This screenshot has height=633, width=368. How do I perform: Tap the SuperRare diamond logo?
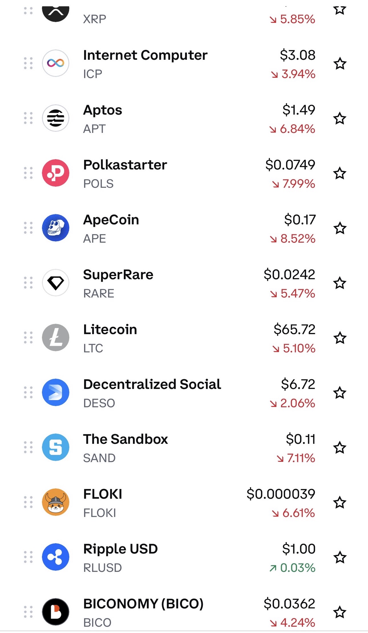[x=56, y=283]
